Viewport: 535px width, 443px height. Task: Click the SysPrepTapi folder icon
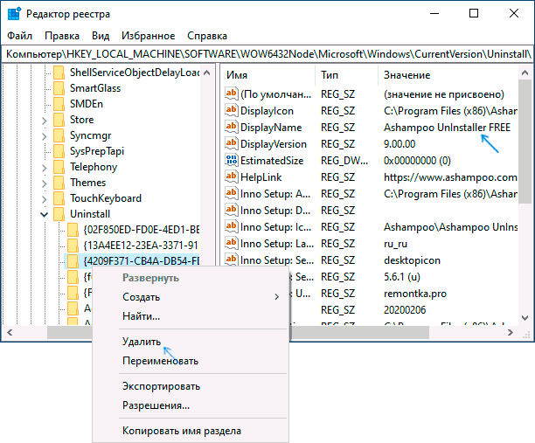coord(59,151)
